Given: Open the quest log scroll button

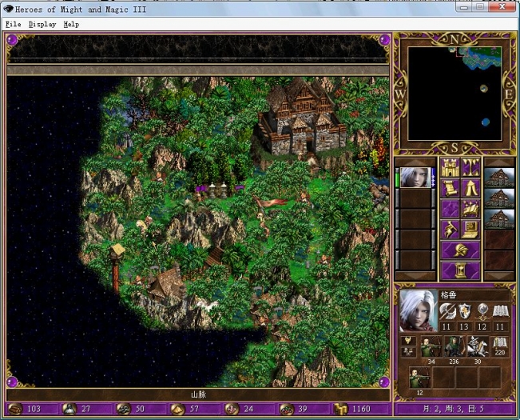Looking at the screenshot, I should point(450,188).
